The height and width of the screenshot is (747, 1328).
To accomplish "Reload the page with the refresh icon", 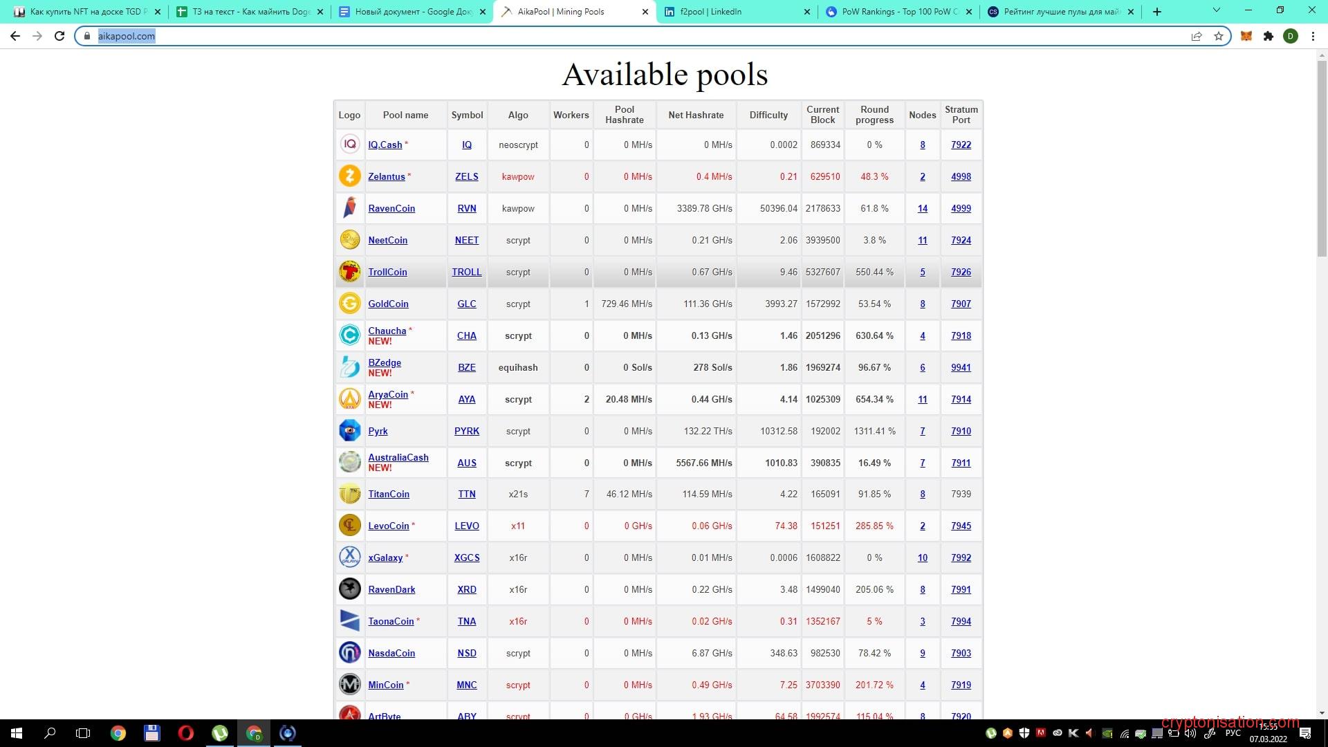I will (59, 36).
